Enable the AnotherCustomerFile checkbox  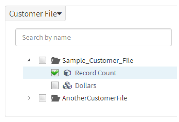43,98
